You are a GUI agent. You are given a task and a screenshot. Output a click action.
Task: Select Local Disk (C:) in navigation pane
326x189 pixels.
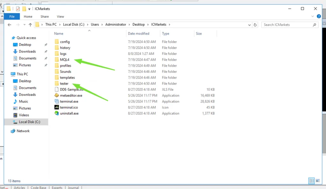coord(29,122)
